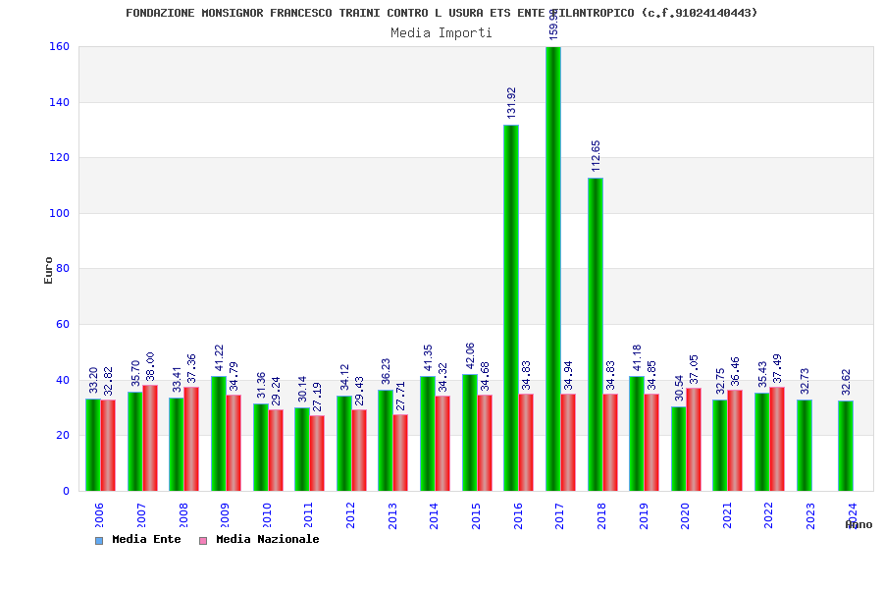Viewport: 883px width, 589px height.
Task: Click the red national bar for 2007
Action: [150, 438]
